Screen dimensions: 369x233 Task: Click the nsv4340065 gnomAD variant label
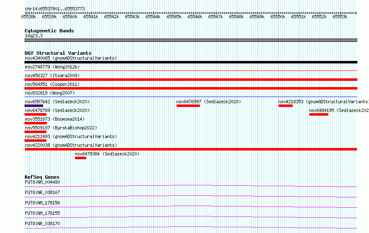coord(71,58)
